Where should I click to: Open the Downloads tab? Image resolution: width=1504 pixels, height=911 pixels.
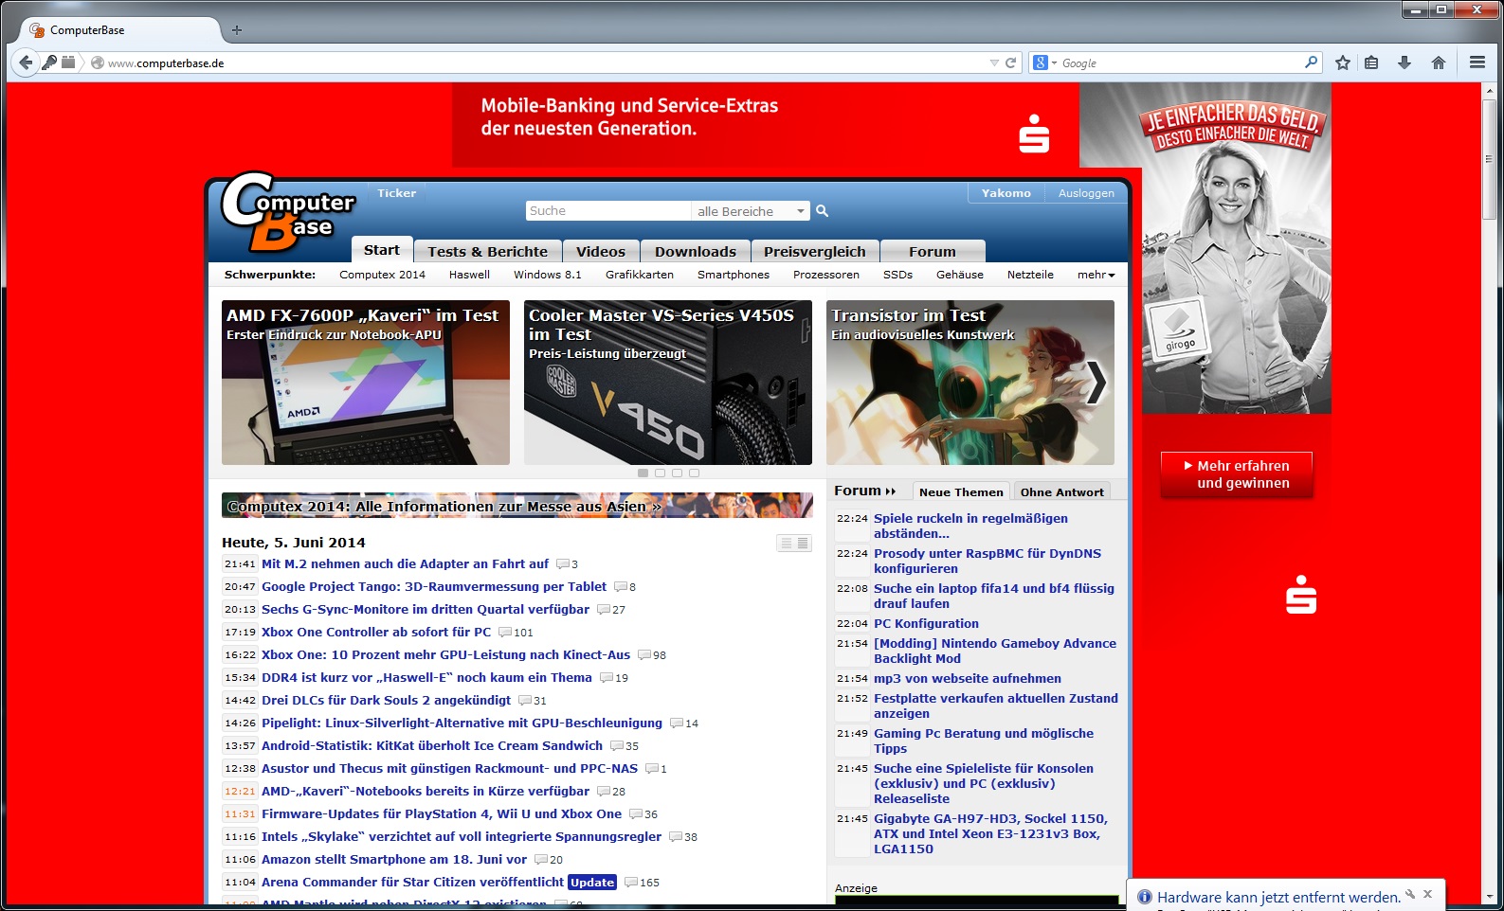click(696, 252)
